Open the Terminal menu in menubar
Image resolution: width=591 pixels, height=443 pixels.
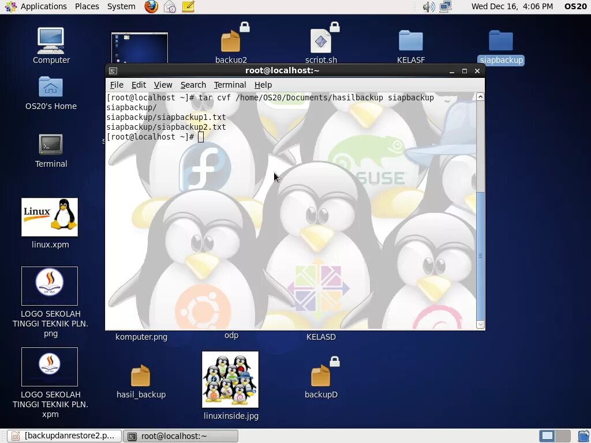pos(230,85)
